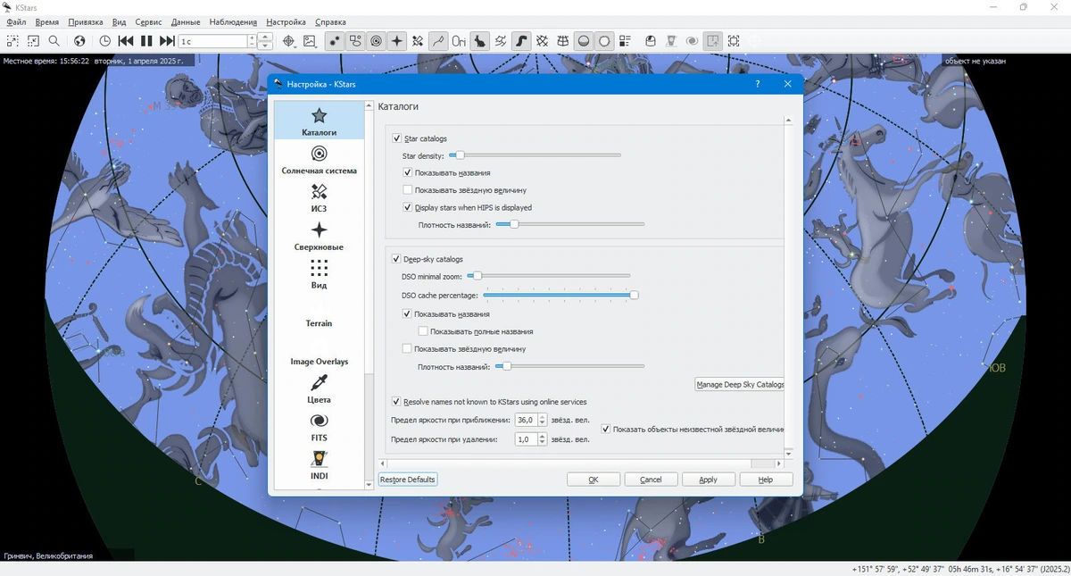Toggle Показать объекты неизвестной звёздной величины
This screenshot has width=1071, height=576.
click(x=606, y=429)
